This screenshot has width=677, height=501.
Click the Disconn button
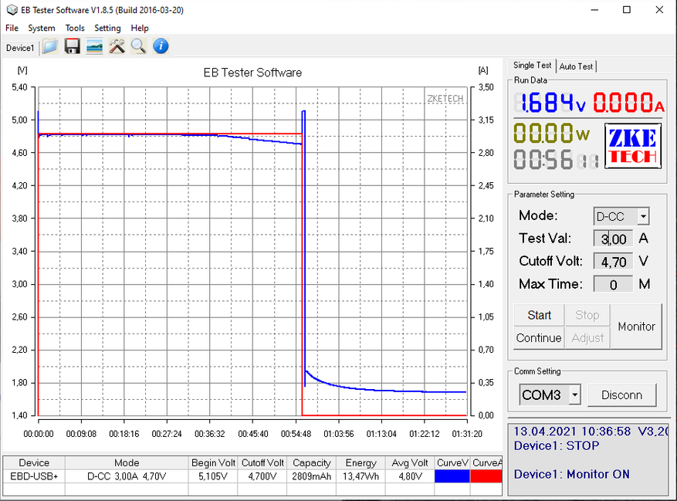tap(621, 395)
